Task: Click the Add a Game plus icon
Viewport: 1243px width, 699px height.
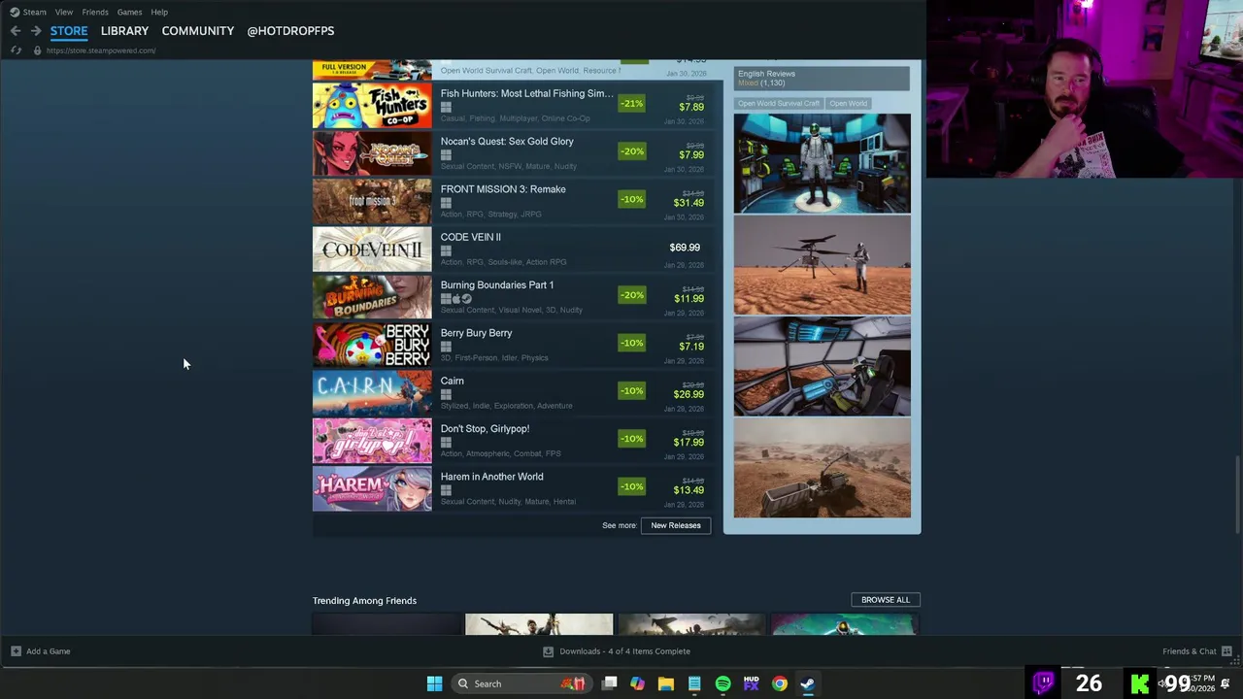Action: [x=16, y=651]
